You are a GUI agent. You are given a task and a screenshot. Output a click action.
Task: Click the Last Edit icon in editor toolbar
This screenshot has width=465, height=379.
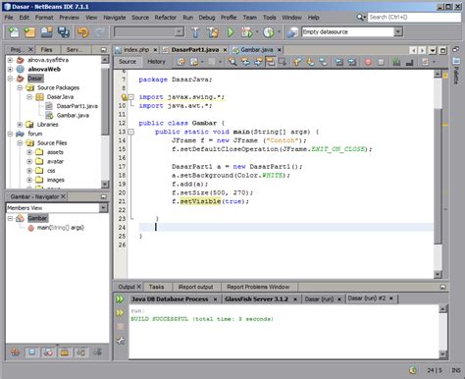coord(181,61)
